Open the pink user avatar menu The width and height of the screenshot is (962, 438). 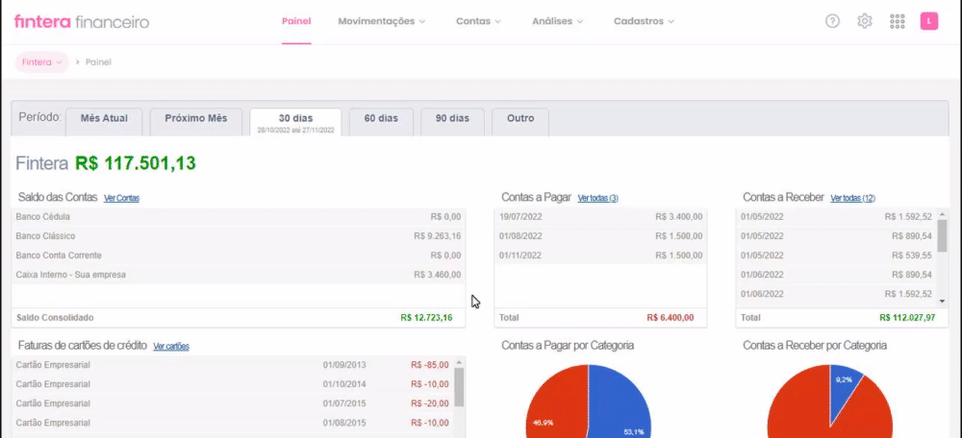pos(929,21)
